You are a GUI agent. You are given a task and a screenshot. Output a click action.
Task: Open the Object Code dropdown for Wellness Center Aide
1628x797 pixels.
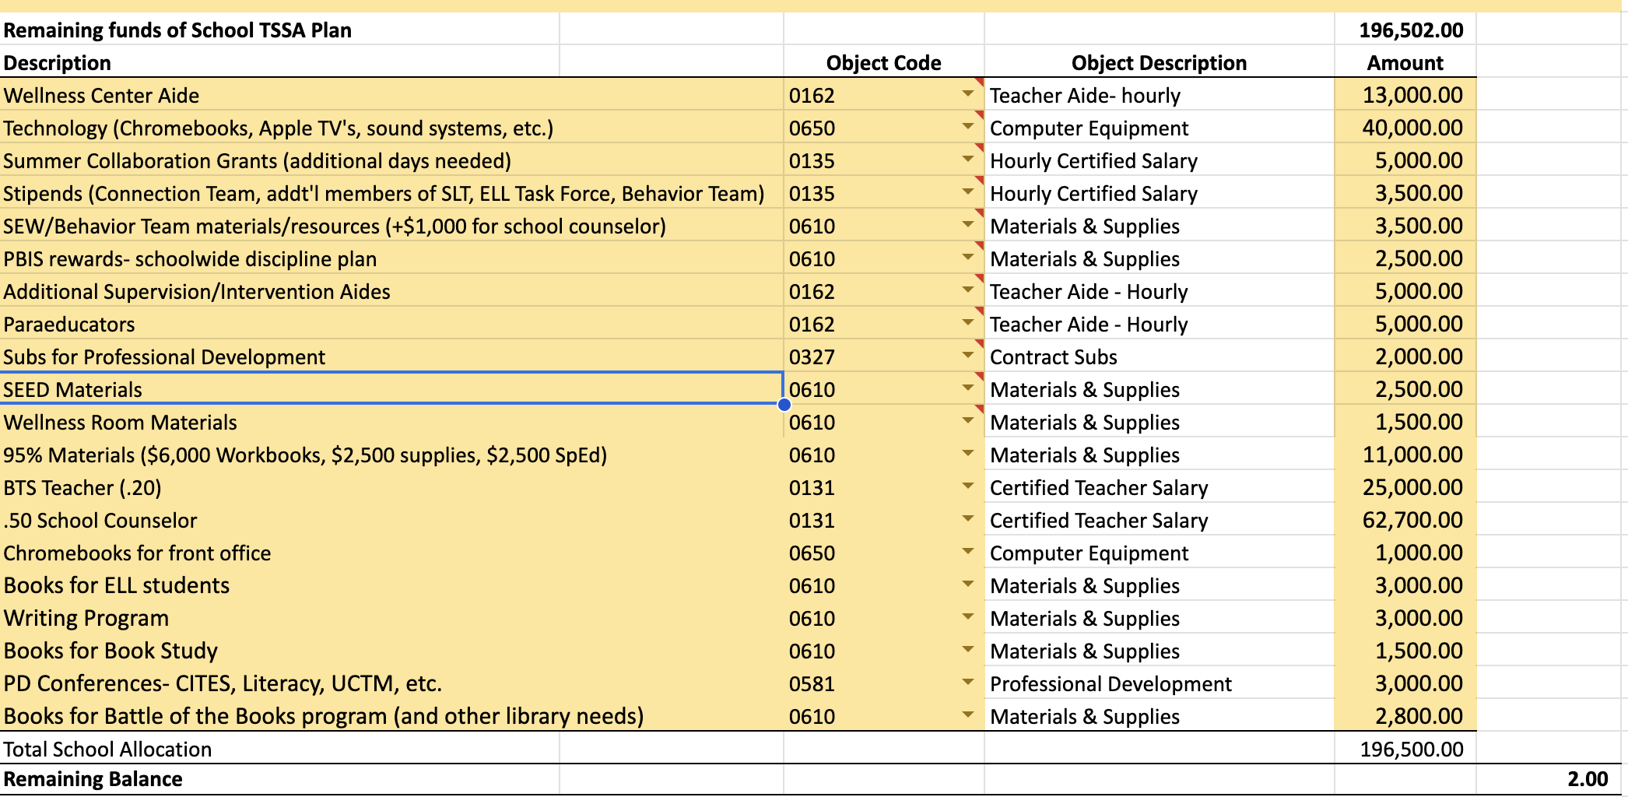click(x=967, y=94)
